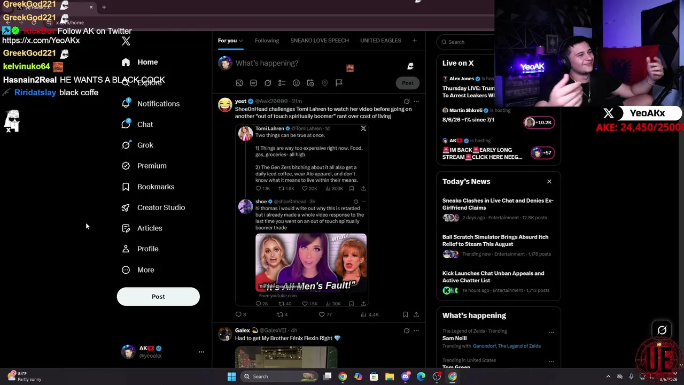The image size is (684, 385).
Task: Open Notifications from the sidebar bell
Action: tap(126, 104)
